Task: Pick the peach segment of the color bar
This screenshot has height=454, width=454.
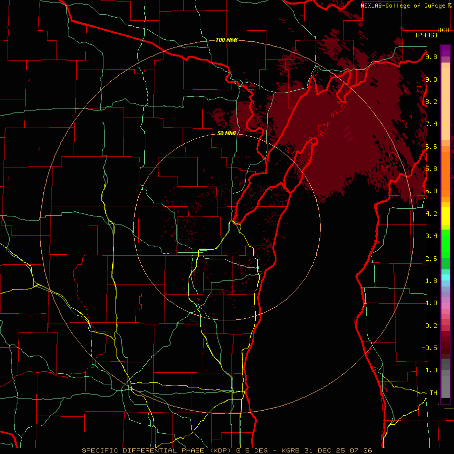Action: click(445, 104)
